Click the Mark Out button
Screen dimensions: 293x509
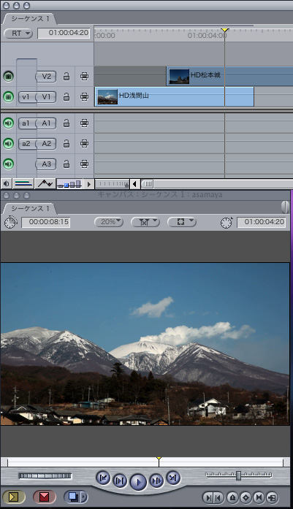(x=218, y=497)
